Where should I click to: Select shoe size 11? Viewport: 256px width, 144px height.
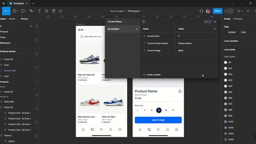point(173,110)
